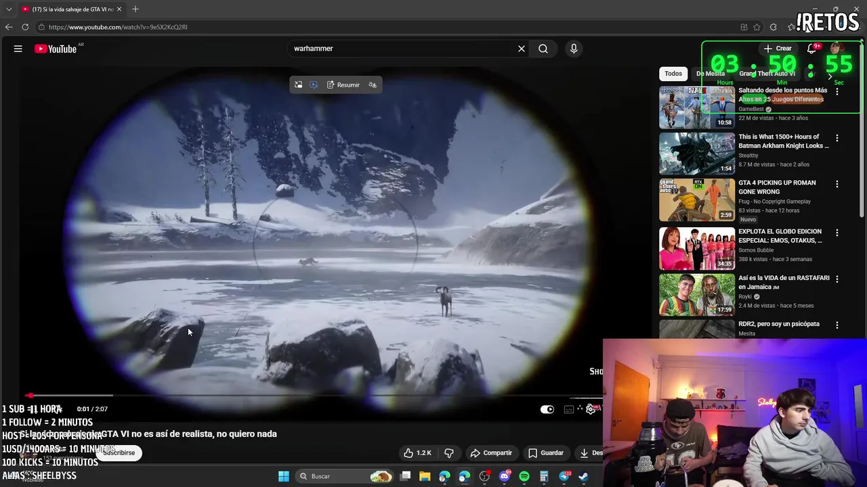Open OBS Studio from the taskbar
Image resolution: width=867 pixels, height=487 pixels.
[x=484, y=476]
